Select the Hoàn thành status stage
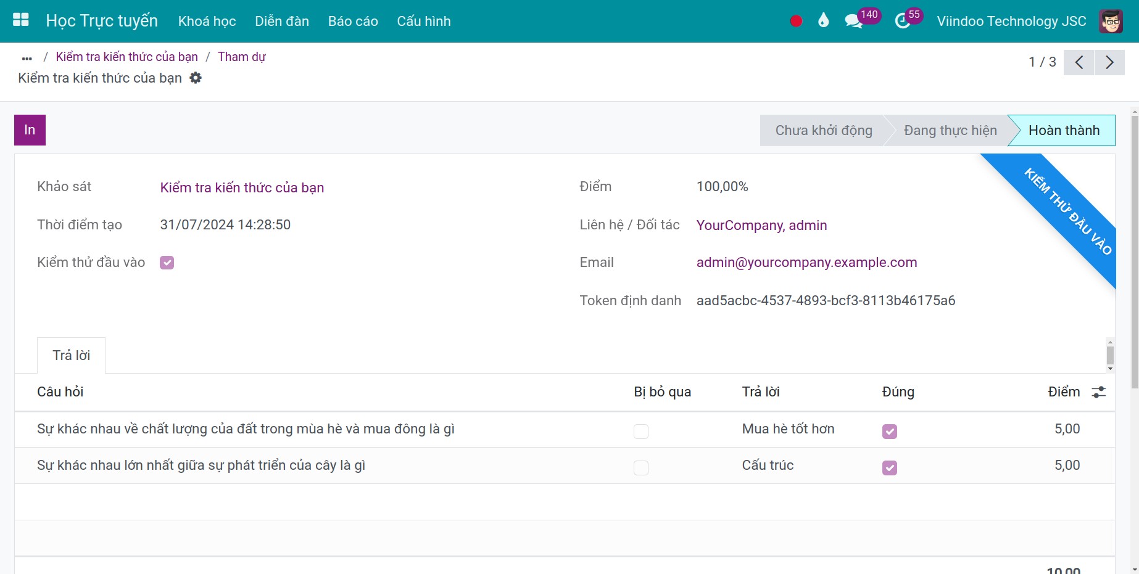 [x=1064, y=131]
